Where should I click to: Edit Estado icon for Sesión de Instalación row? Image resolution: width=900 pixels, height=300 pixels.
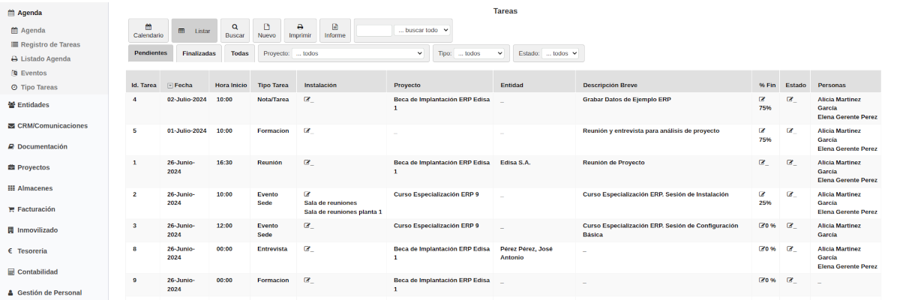[790, 194]
